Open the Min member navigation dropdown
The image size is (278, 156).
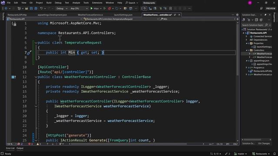pos(198,19)
